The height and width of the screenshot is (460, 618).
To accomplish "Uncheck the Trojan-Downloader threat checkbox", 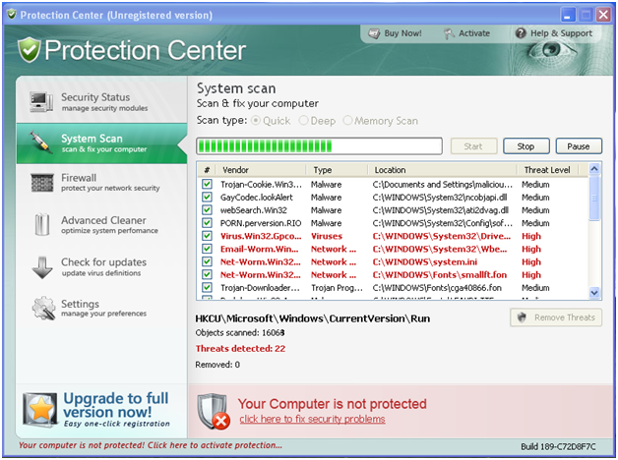I will click(207, 288).
